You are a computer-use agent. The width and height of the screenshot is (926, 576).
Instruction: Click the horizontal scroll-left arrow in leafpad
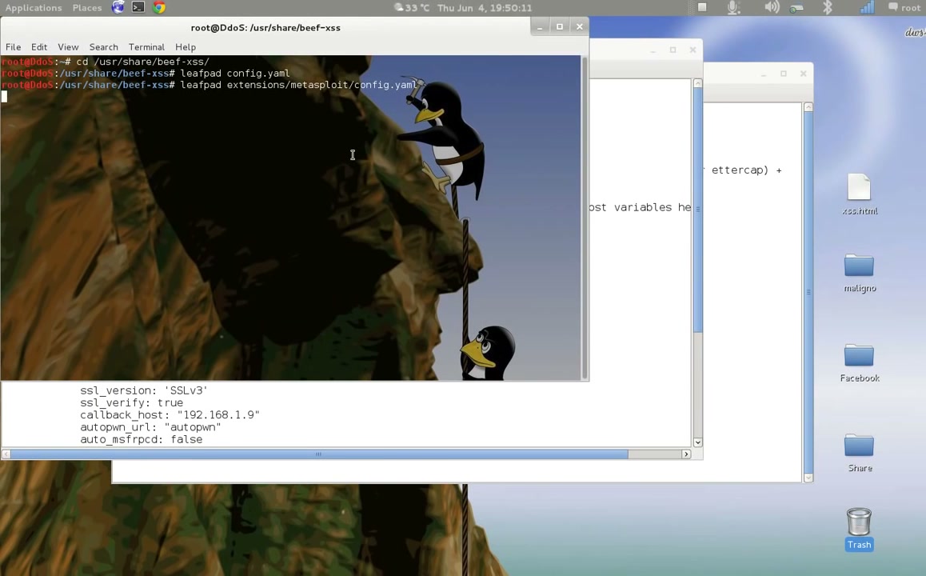click(x=6, y=454)
